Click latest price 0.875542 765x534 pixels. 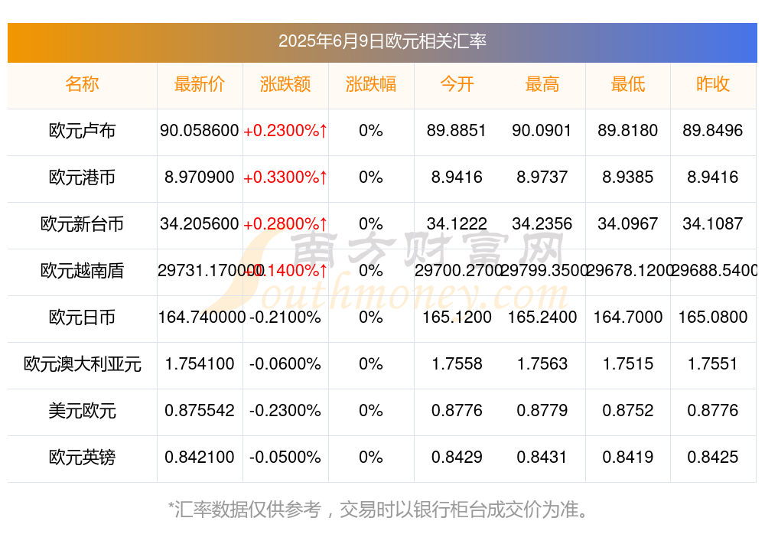[x=200, y=411]
